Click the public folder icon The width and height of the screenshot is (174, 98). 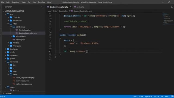8,59
